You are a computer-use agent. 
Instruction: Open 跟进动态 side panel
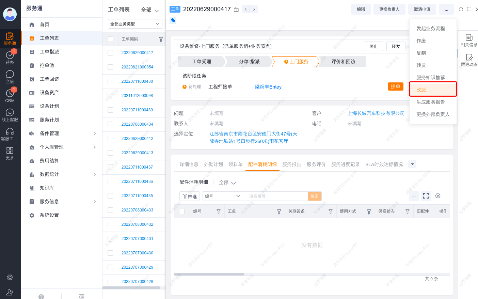click(469, 60)
